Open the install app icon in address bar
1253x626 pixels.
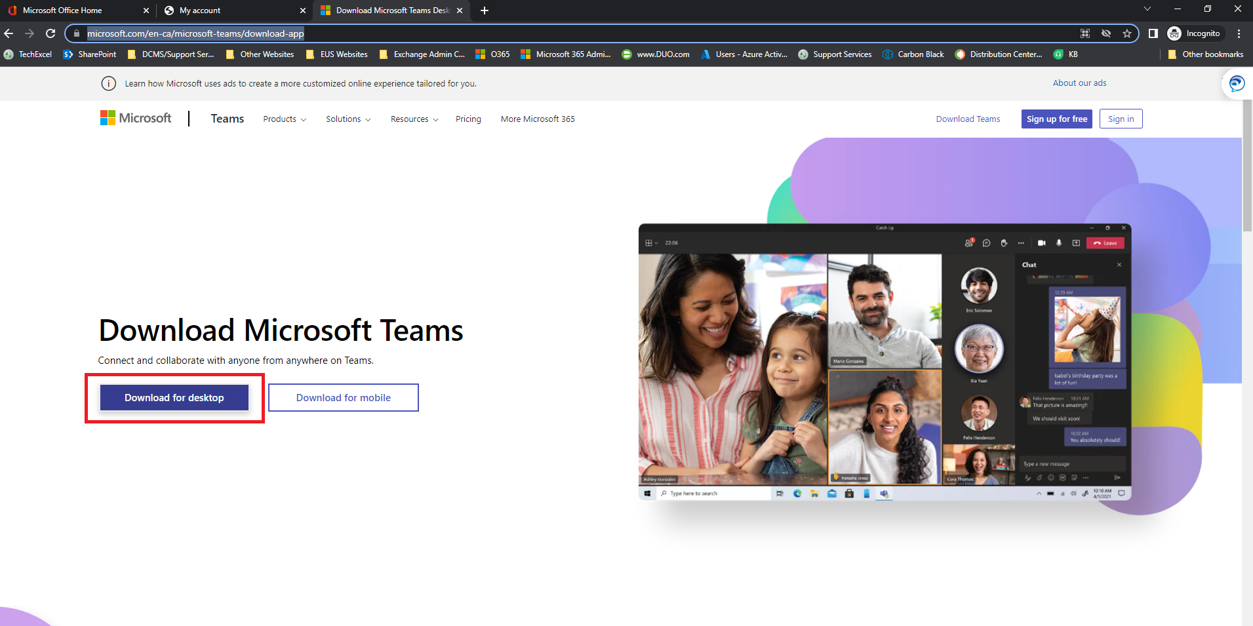click(1085, 33)
